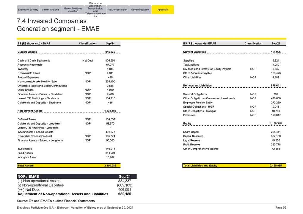Click the Net Debt value 406,951
This screenshot has width=303, height=214.
[125, 190]
